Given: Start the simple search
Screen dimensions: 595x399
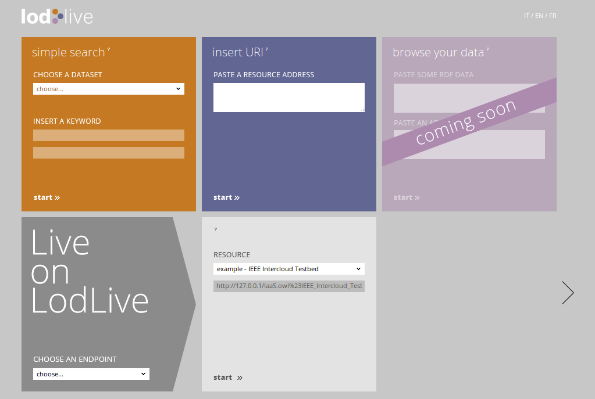Looking at the screenshot, I should pos(47,197).
